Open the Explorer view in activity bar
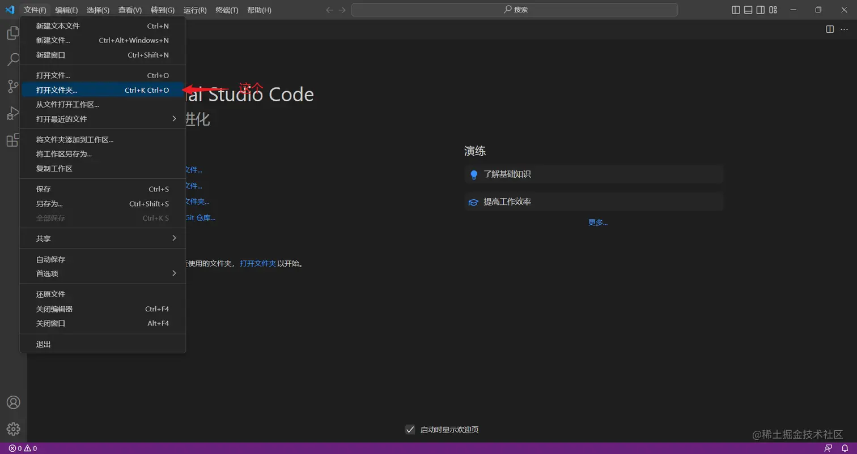This screenshot has width=857, height=454. (x=12, y=33)
